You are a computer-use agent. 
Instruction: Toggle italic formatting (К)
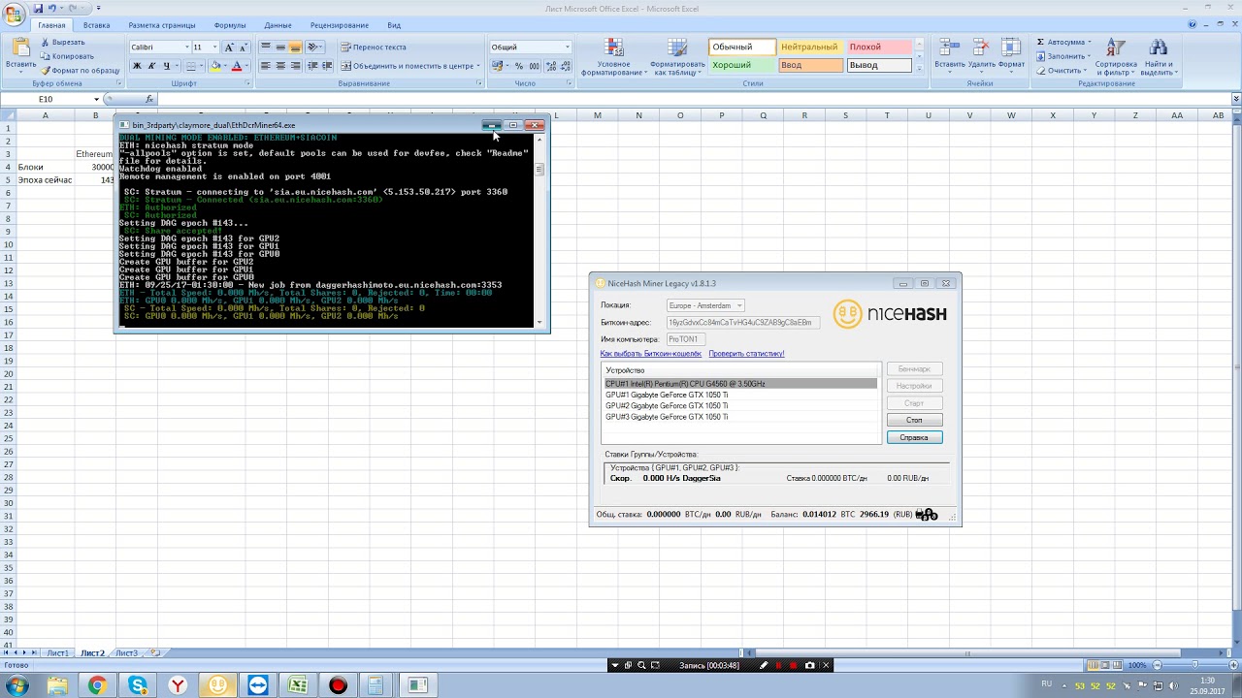151,66
